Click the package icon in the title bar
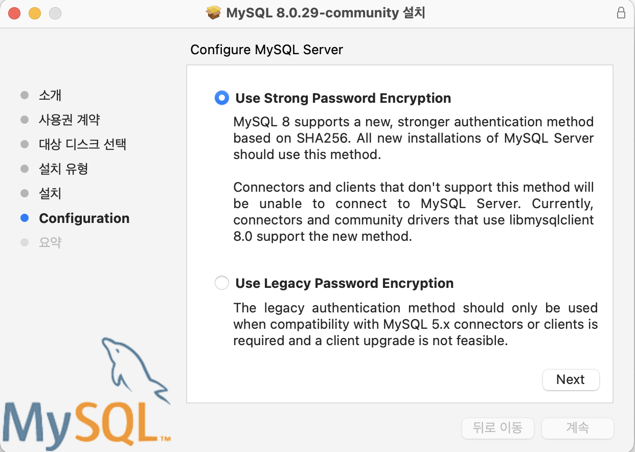The height and width of the screenshot is (452, 635). 214,13
